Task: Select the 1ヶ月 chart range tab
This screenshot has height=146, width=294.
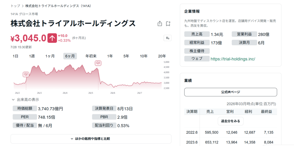Action: (x=50, y=56)
